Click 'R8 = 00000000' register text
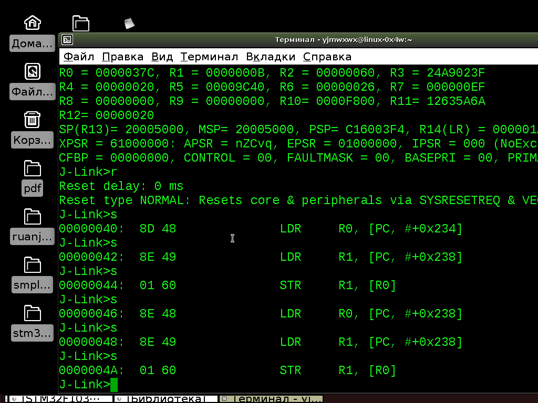The height and width of the screenshot is (403, 538). pyautogui.click(x=109, y=101)
